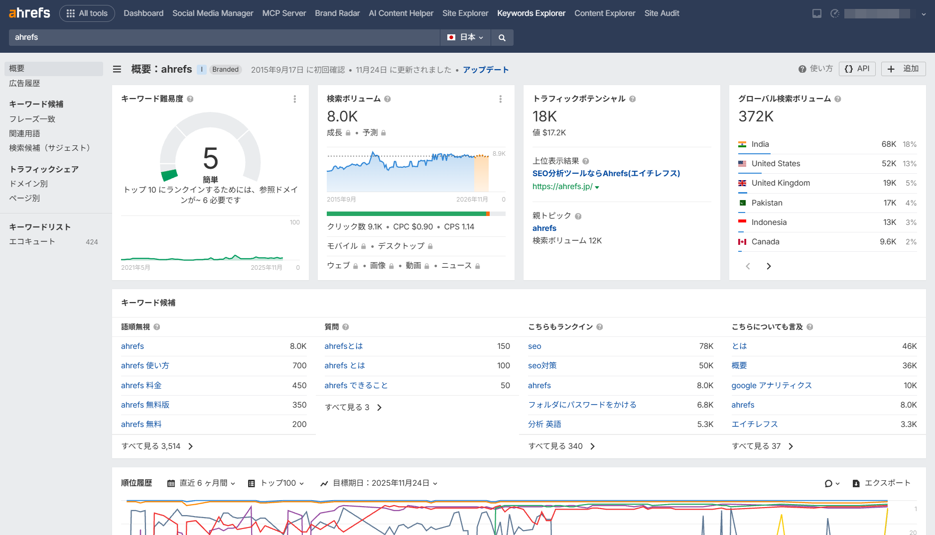
Task: Click the chat bubble icon near 順位履歴
Action: 828,483
